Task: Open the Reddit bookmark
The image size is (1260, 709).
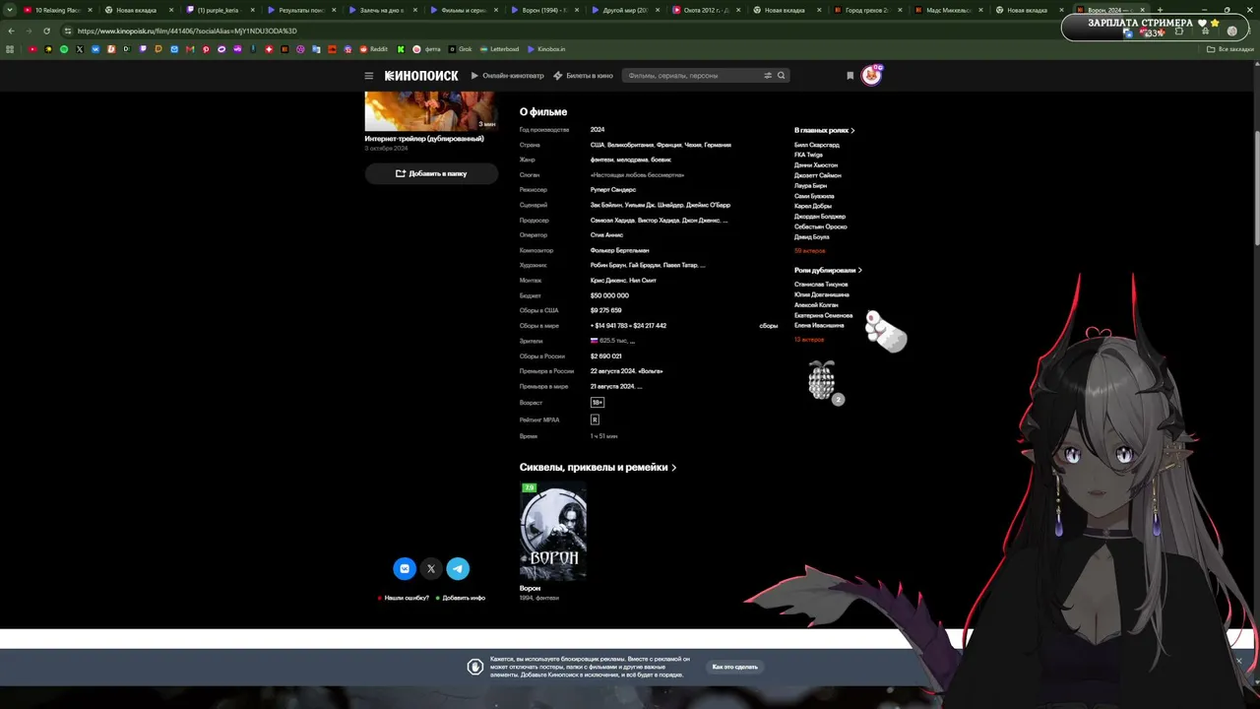Action: [374, 49]
